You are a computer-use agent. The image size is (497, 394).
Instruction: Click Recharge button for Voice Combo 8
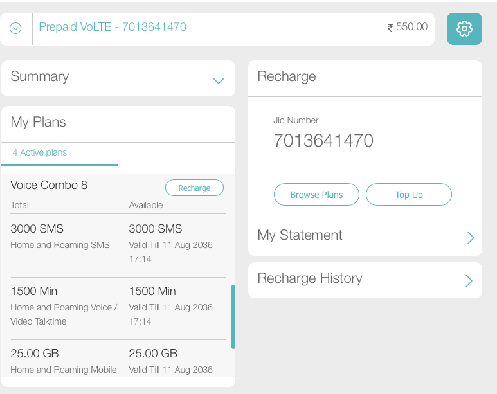coord(194,188)
